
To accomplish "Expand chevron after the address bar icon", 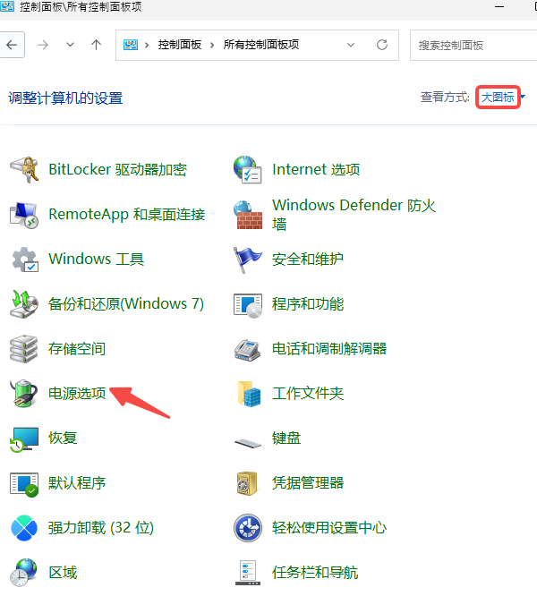I will coord(147,46).
